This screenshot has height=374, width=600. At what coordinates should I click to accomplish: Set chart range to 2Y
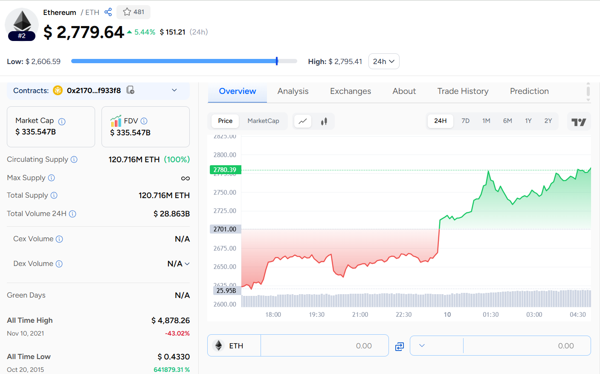click(x=548, y=121)
